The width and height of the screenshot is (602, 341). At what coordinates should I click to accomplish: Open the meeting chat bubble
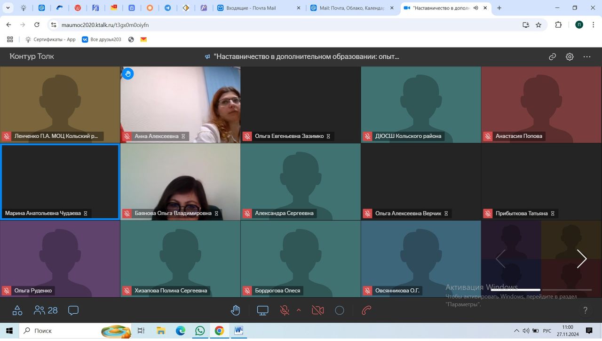(x=73, y=310)
